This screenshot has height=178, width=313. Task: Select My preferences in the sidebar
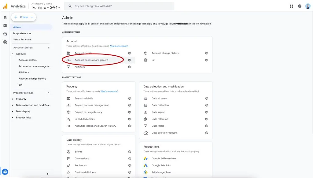[x=22, y=33]
